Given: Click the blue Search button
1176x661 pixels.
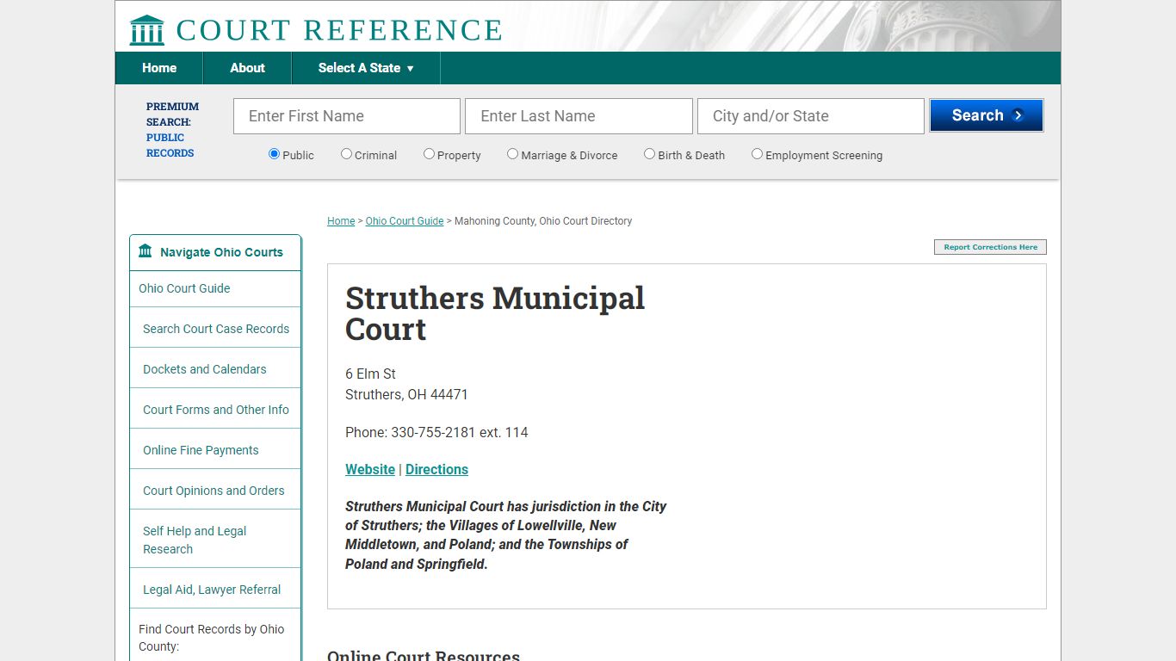Looking at the screenshot, I should [x=987, y=115].
